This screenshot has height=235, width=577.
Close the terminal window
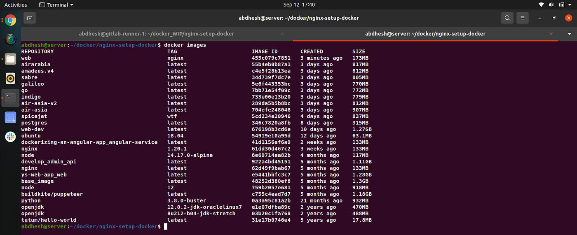click(568, 18)
